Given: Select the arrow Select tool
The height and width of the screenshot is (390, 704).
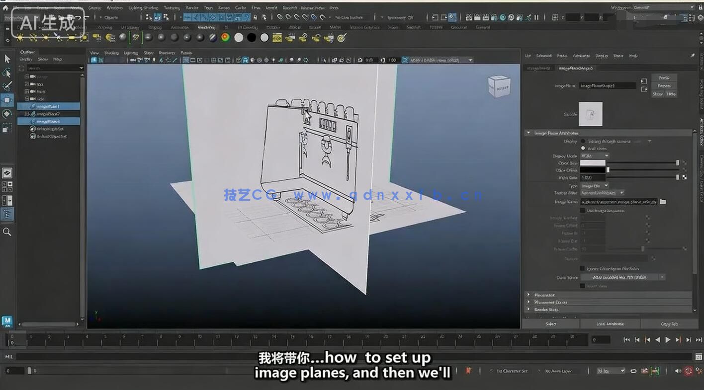Looking at the screenshot, I should (7, 59).
